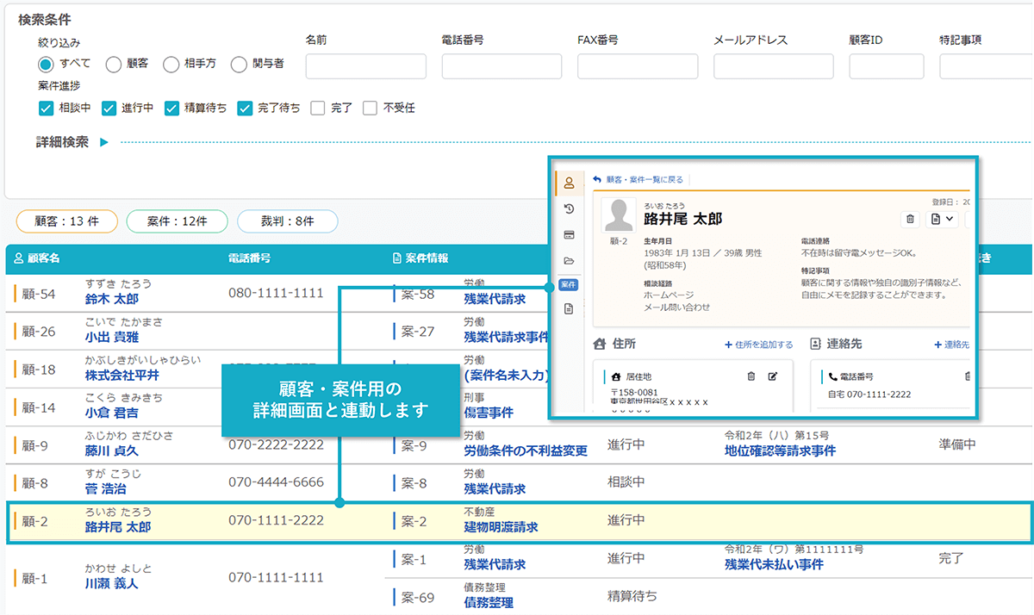Uncheck the 精算待ち checkbox
This screenshot has width=1034, height=615.
tap(172, 108)
